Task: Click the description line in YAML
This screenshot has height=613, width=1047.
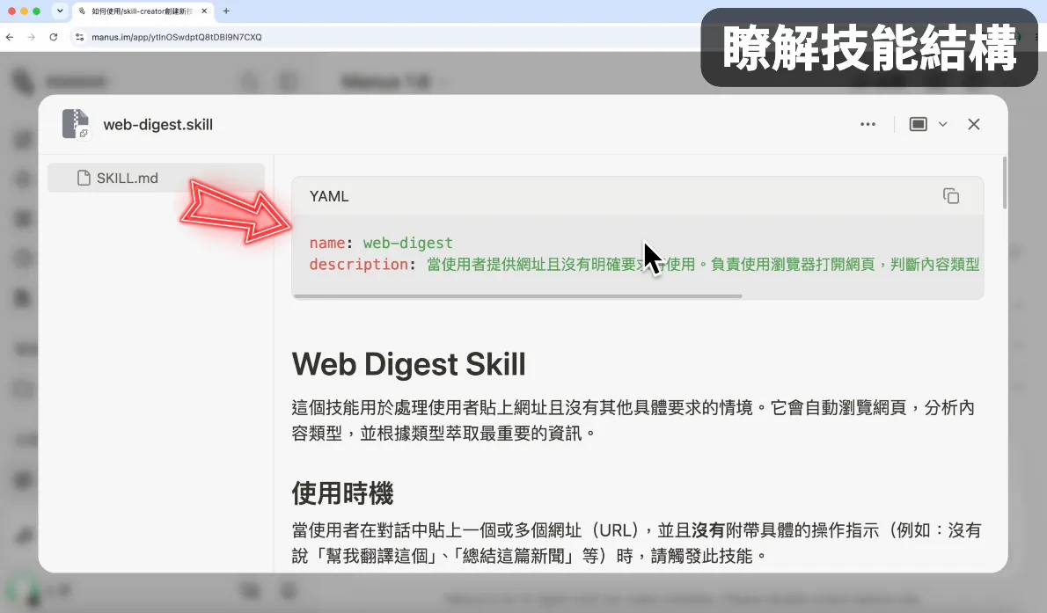Action: click(x=644, y=265)
